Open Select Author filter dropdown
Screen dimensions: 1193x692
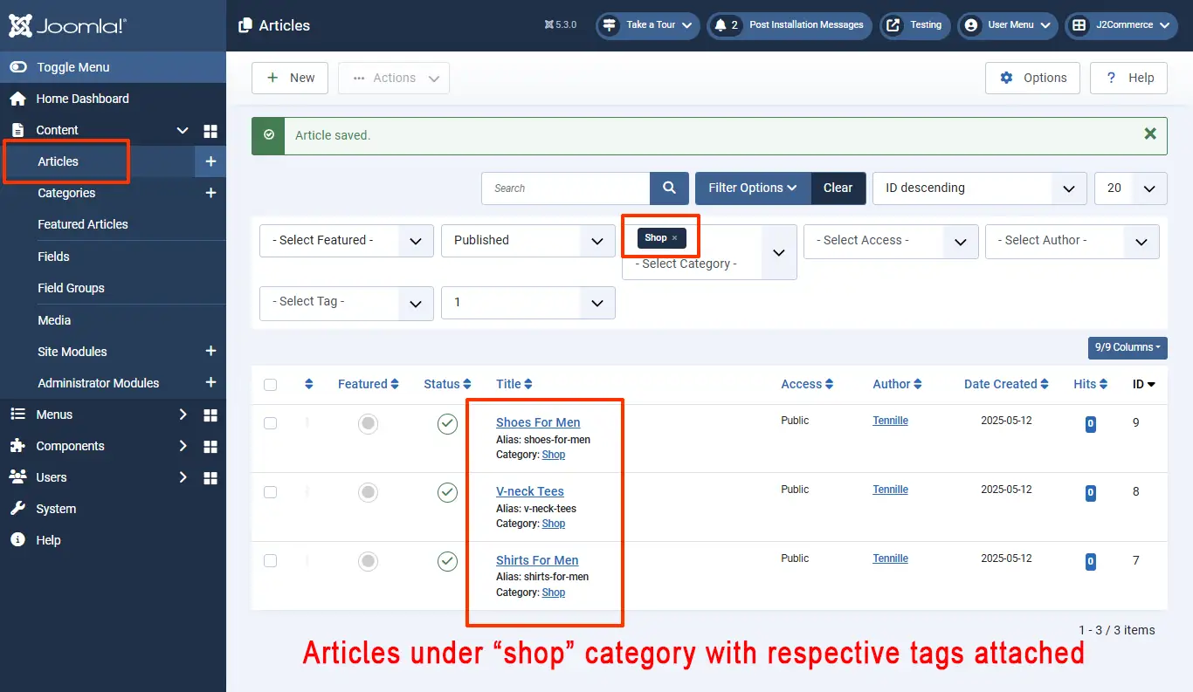[x=1072, y=242]
